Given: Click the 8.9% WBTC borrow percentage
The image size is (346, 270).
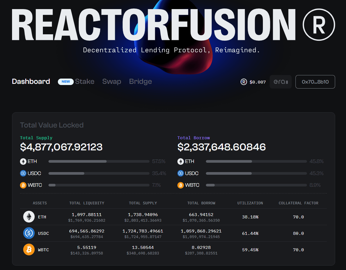Looking at the screenshot, I should (315, 185).
